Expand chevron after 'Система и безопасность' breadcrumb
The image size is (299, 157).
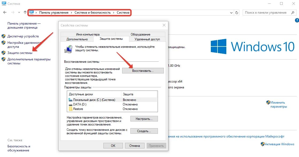[x=114, y=13]
